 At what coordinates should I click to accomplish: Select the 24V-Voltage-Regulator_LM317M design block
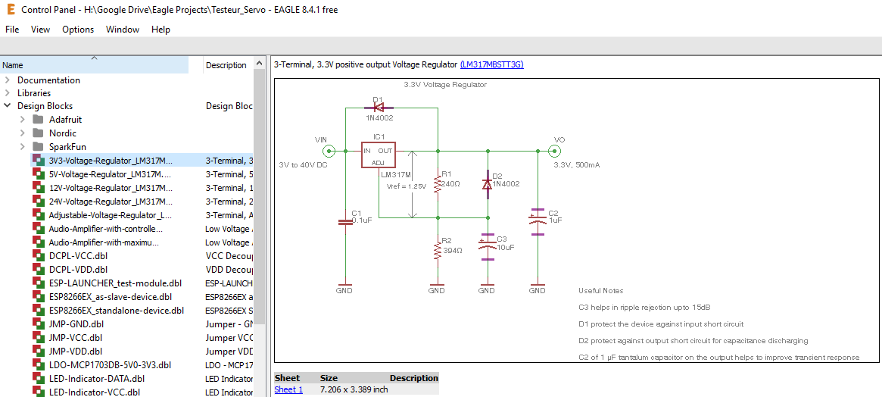point(111,201)
